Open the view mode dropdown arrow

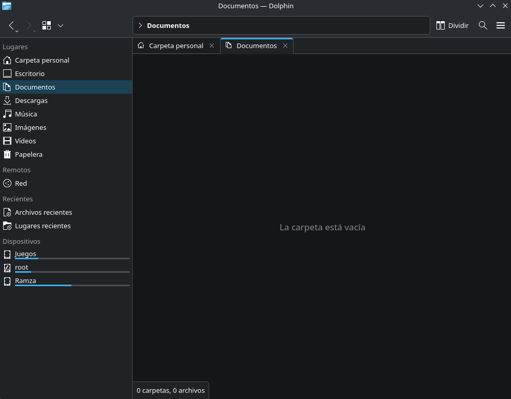61,25
